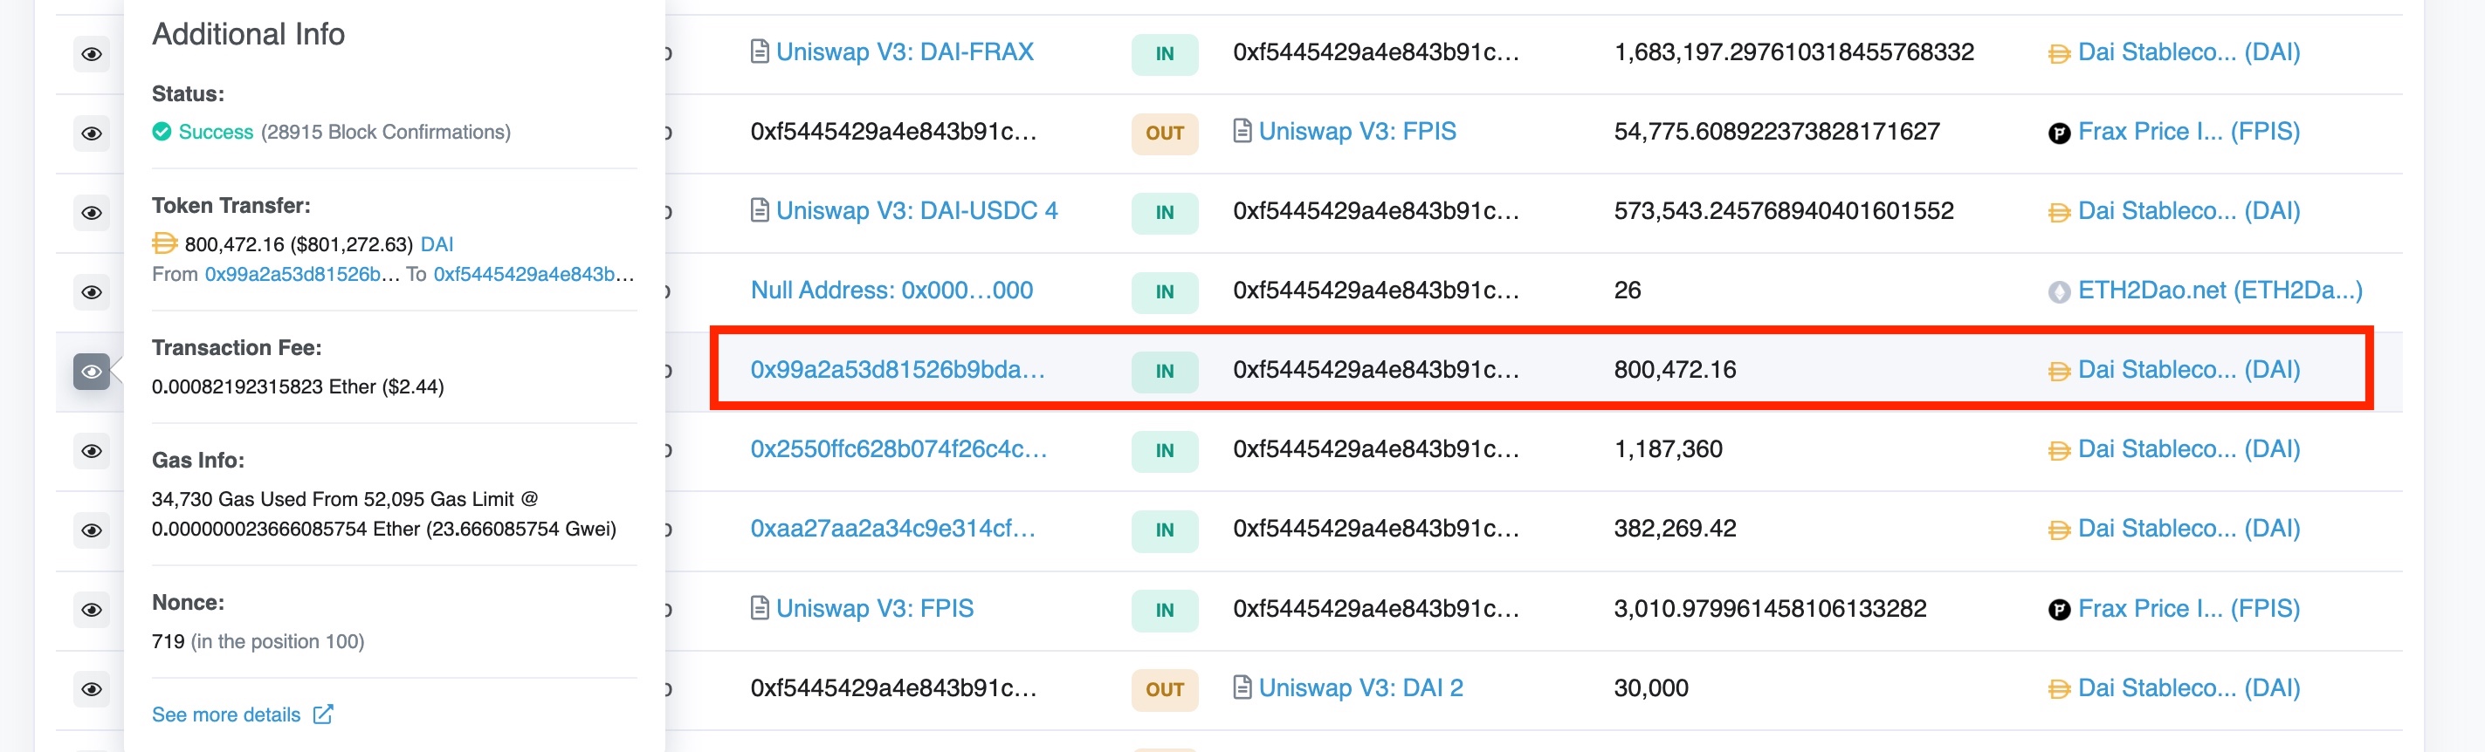Click the 0.00082192315823 Ether transaction fee value

[297, 386]
